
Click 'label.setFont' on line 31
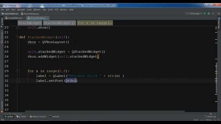50,81
